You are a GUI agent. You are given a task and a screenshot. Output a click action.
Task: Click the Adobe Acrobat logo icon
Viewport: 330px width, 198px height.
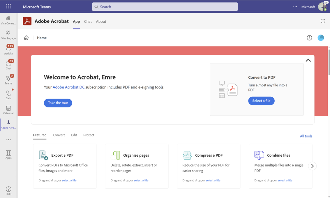click(x=27, y=21)
